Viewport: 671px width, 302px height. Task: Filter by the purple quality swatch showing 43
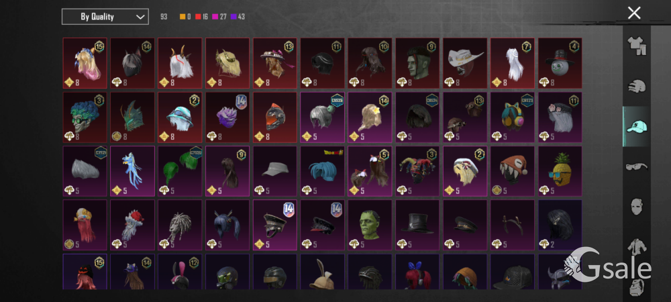234,17
